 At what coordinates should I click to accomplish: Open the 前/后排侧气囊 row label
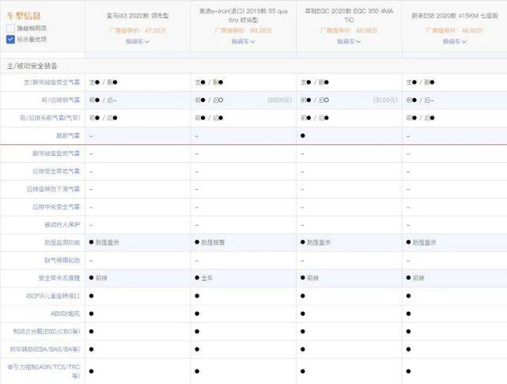coord(60,100)
